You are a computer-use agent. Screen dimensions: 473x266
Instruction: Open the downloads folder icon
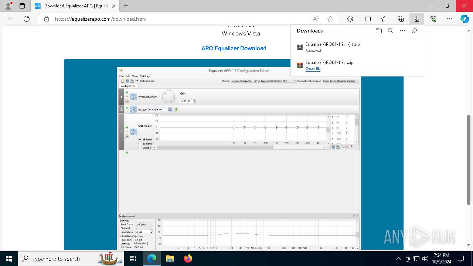(378, 31)
